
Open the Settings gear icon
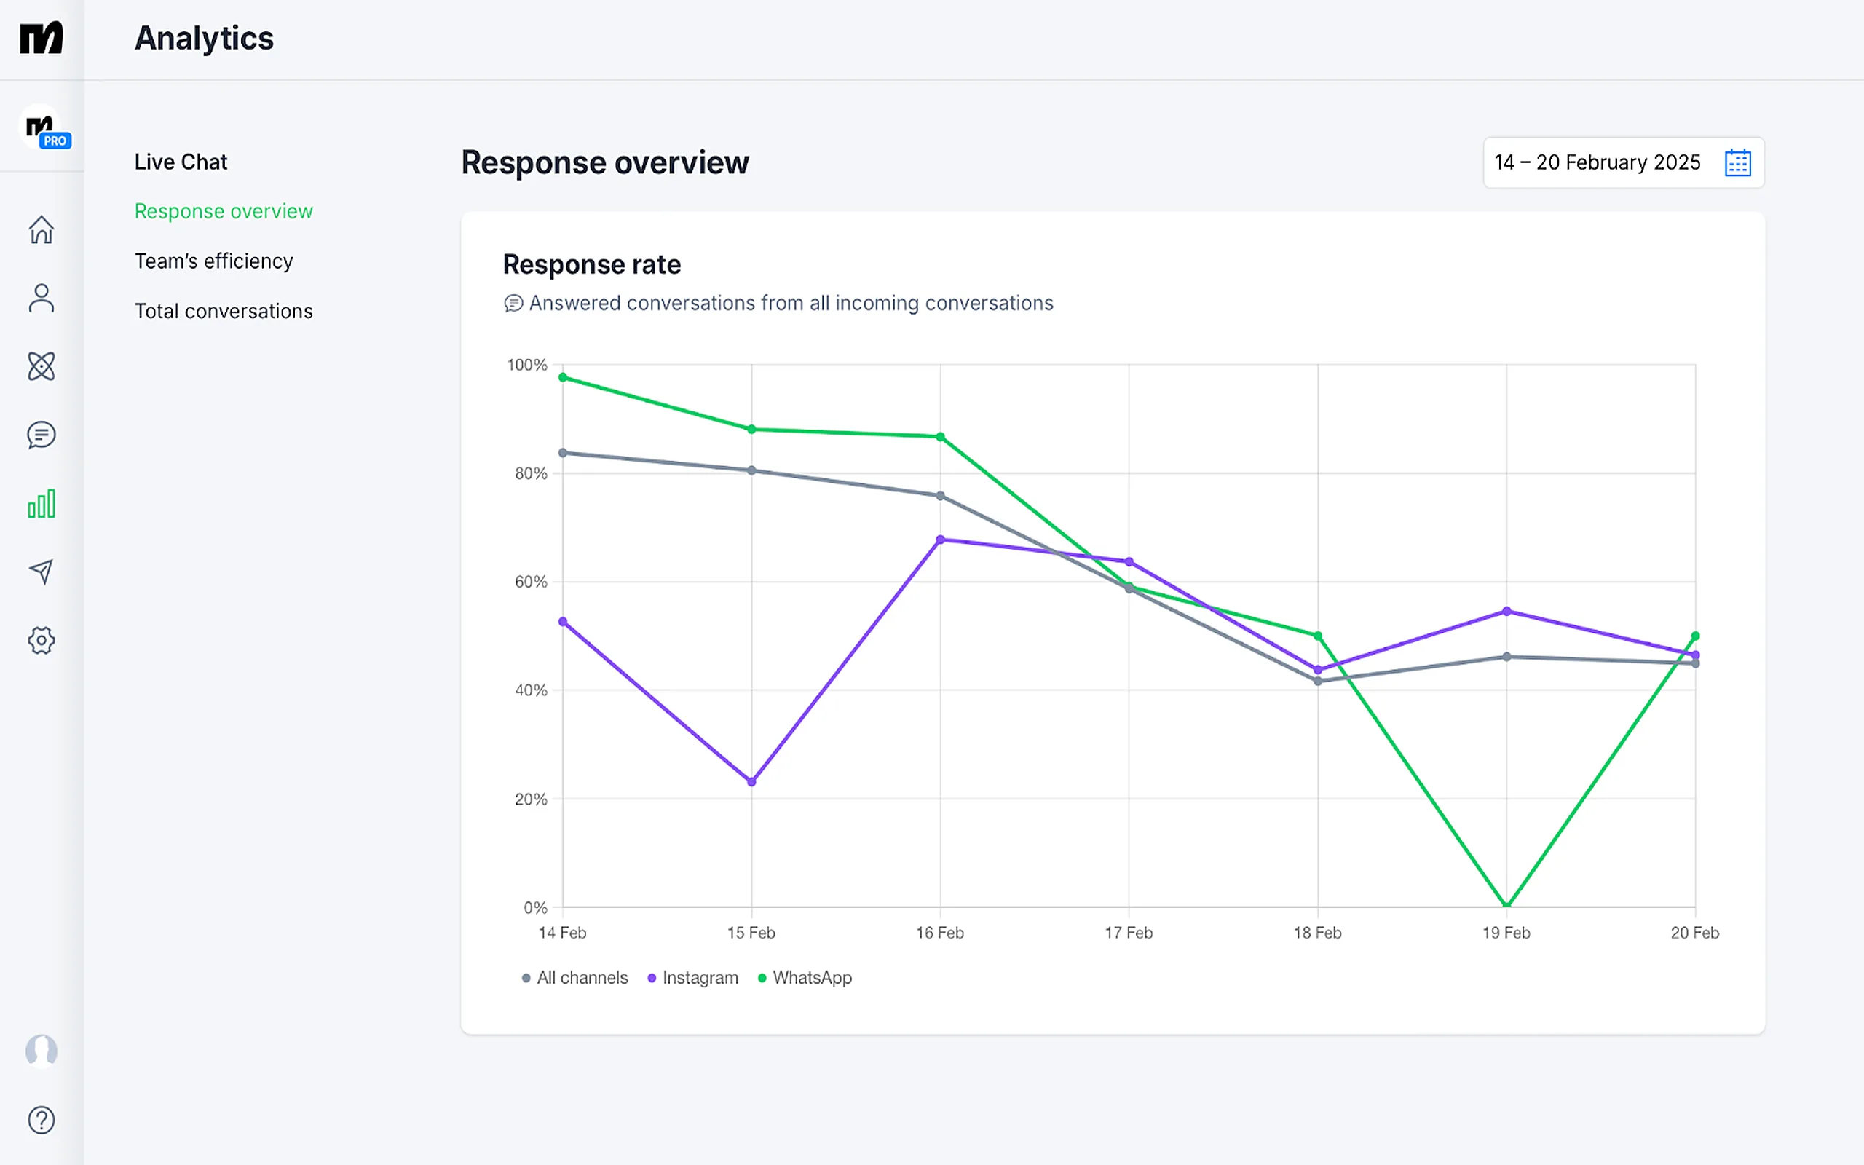pos(42,640)
